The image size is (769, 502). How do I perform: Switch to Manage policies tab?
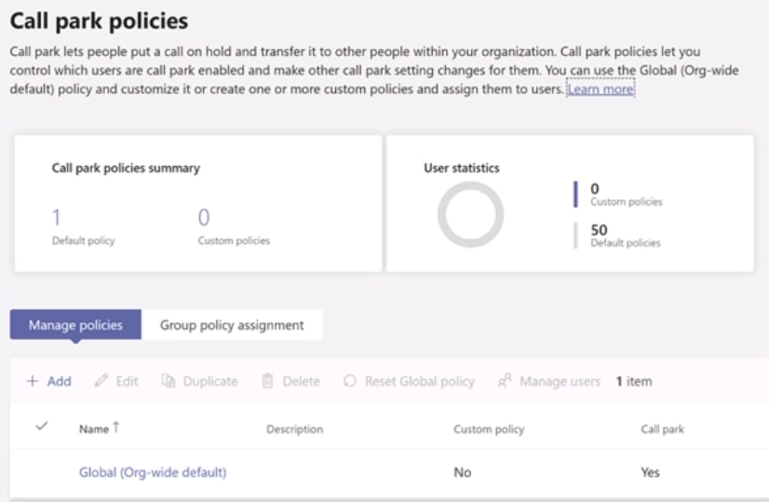[x=75, y=324]
